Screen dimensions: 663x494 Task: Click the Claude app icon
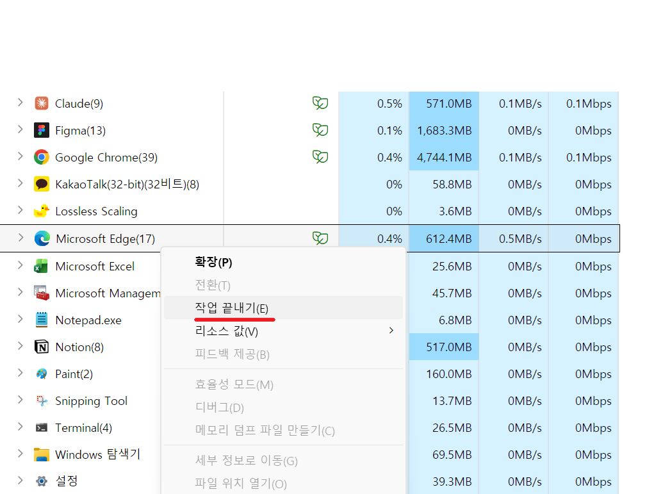coord(42,103)
